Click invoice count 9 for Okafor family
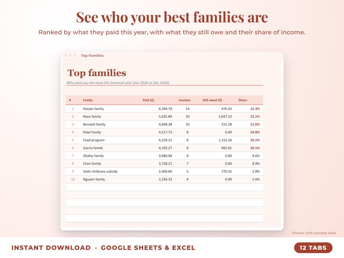This screenshot has height=258, width=344. [187, 156]
